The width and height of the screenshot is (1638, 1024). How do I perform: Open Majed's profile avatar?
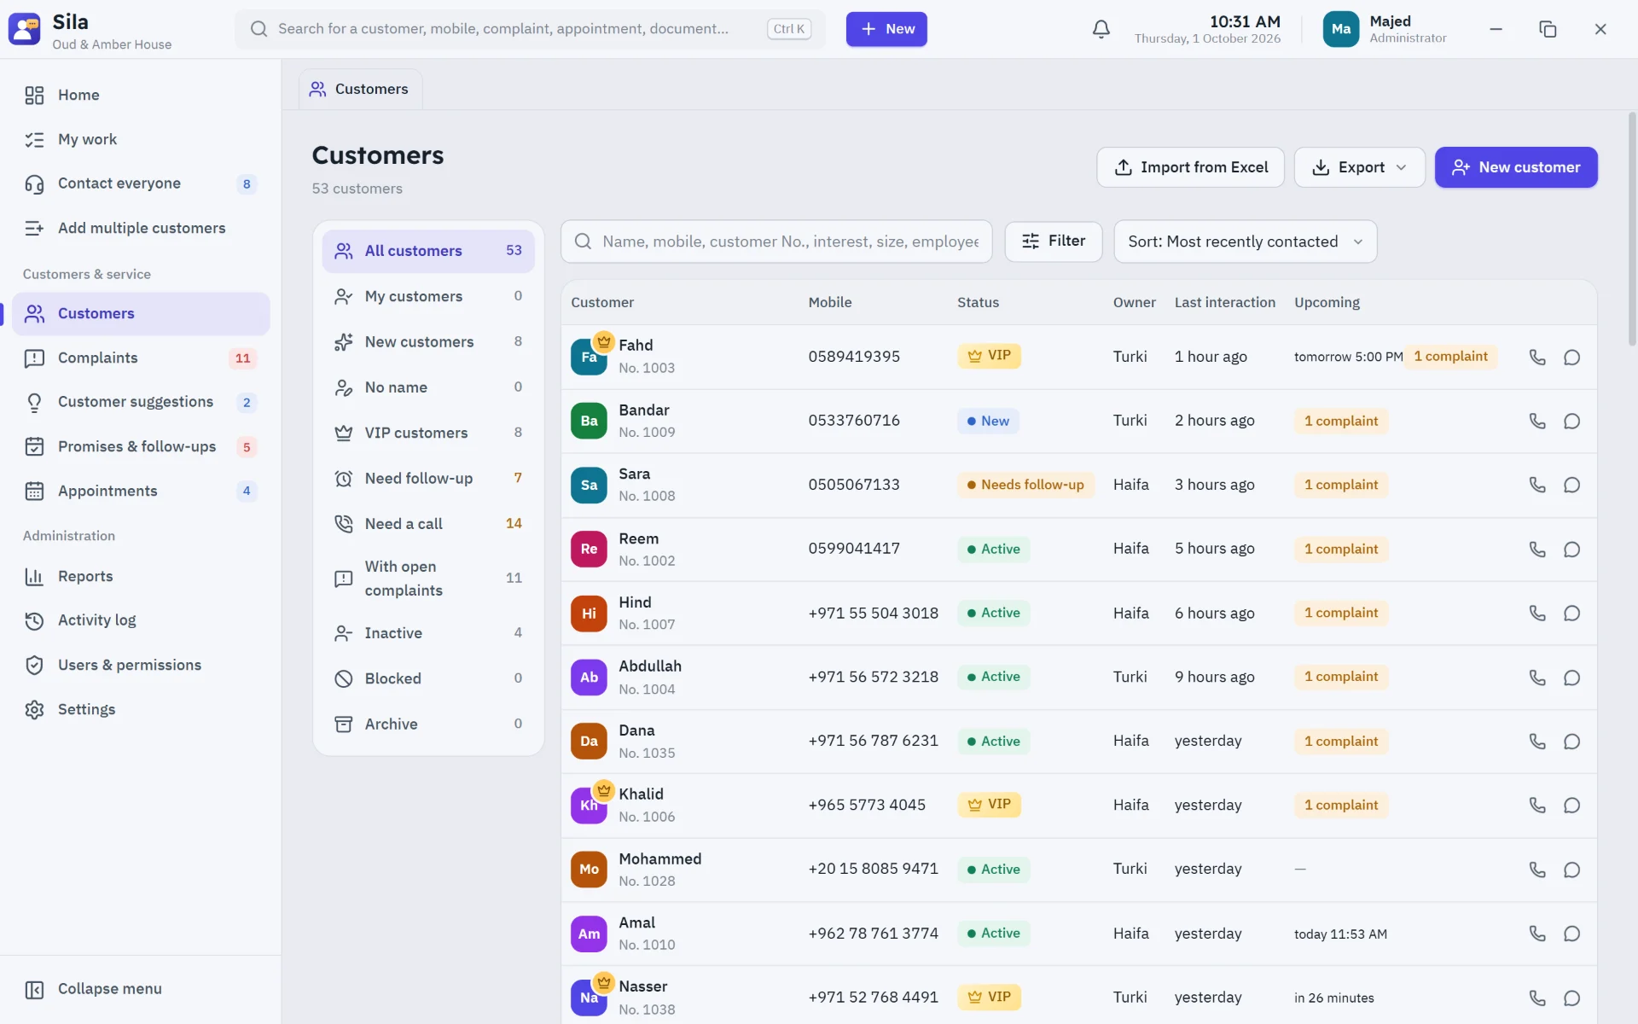click(x=1340, y=29)
